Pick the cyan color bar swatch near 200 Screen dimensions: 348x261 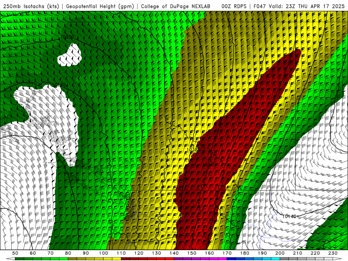tap(276, 259)
